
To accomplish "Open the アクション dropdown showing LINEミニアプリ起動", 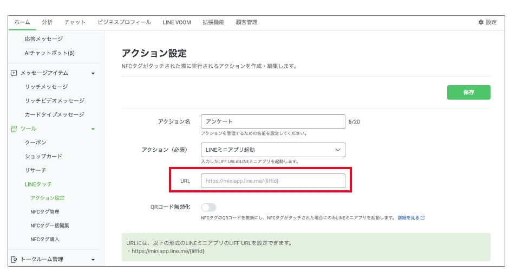I will (273, 150).
